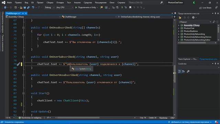The image size is (220, 124).
Task: Click the source control up-arrow icon in status bar
Action: pos(169,122)
